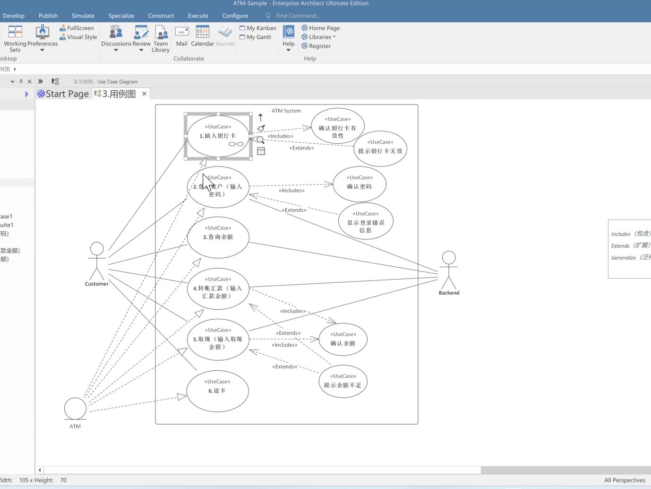Open the Develop ribbon tab
Viewport: 651px width, 489px height.
click(x=13, y=16)
